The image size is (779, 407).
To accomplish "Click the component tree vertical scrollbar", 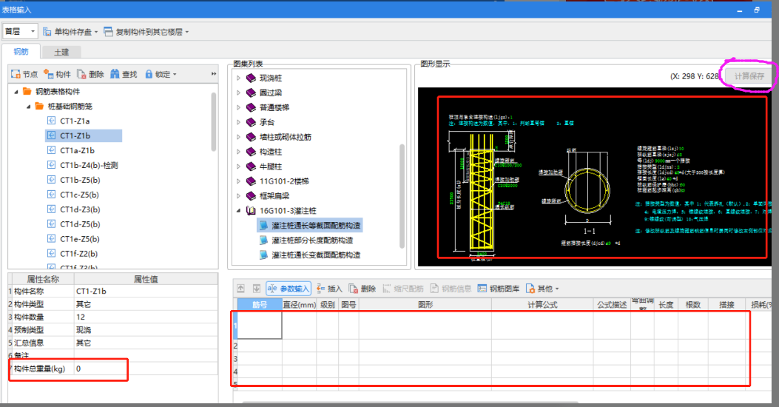I will point(214,122).
